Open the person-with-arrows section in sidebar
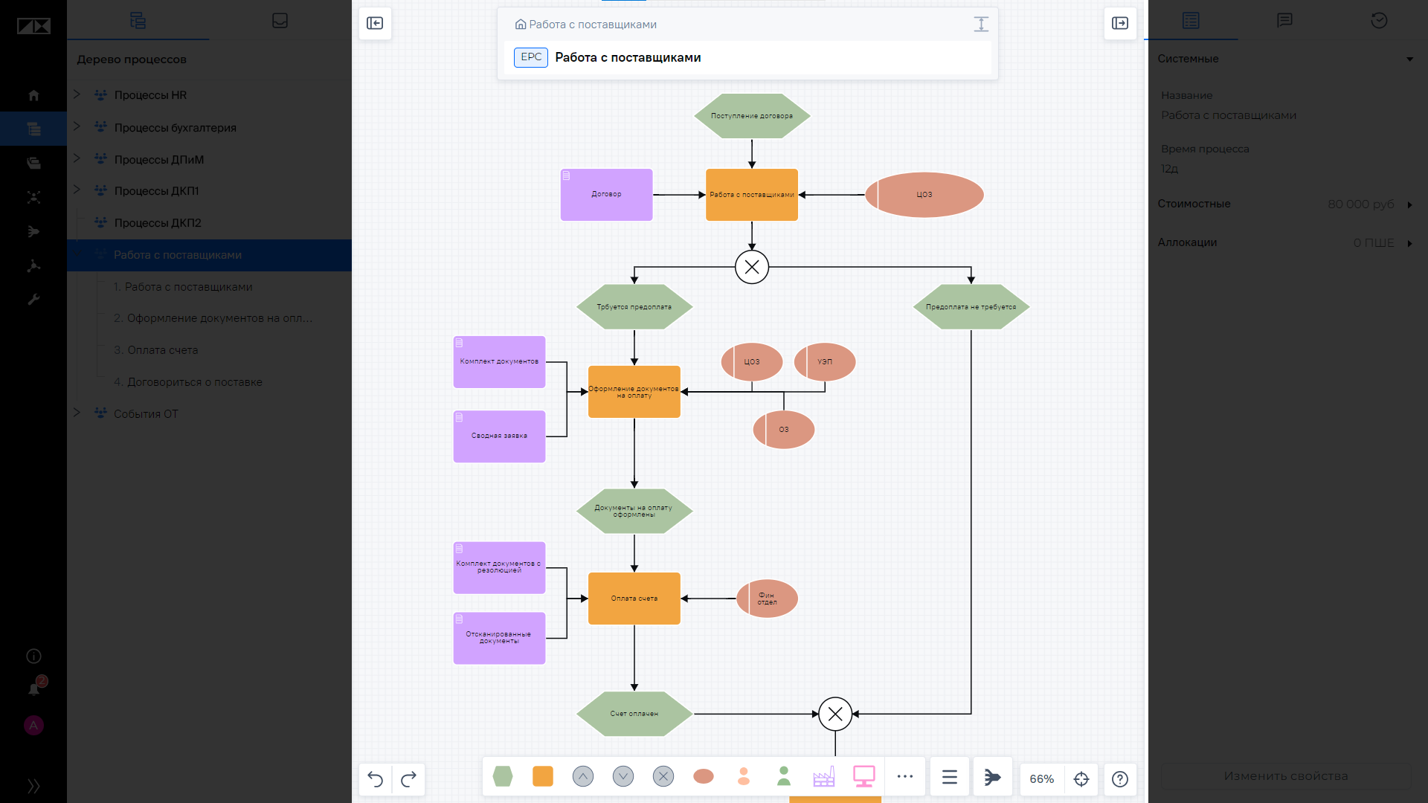1428x803 pixels. pos(33,197)
